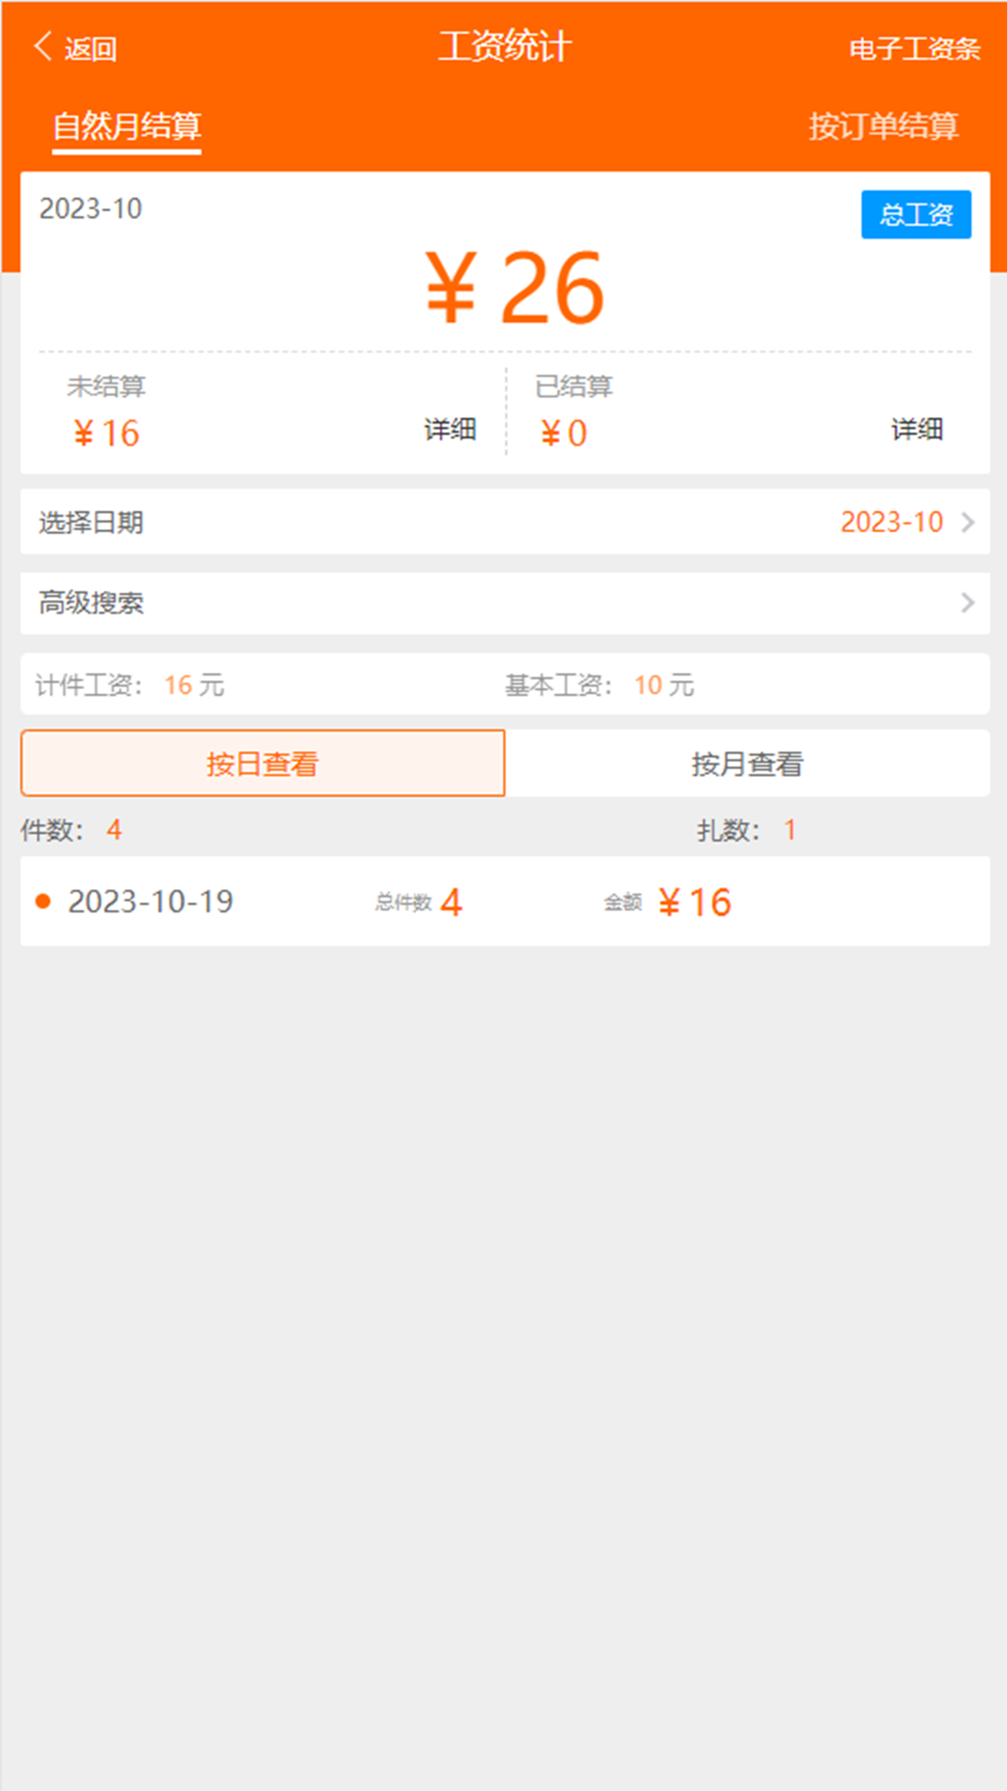Tap the chevron on the 高级搜索 row
Image resolution: width=1007 pixels, height=1791 pixels.
coord(968,604)
